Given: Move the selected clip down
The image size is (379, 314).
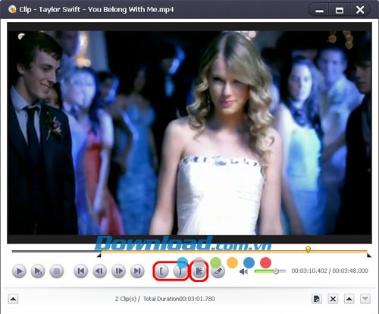Looking at the screenshot, I should pos(365,299).
